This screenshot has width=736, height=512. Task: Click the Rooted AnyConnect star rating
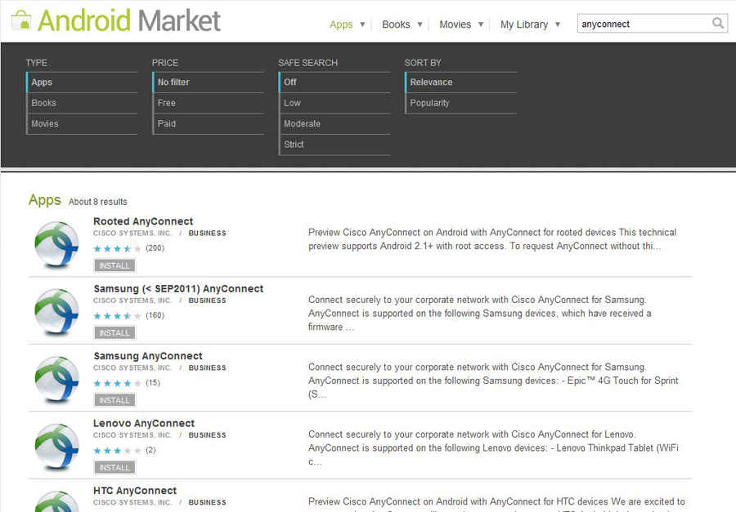coord(117,248)
